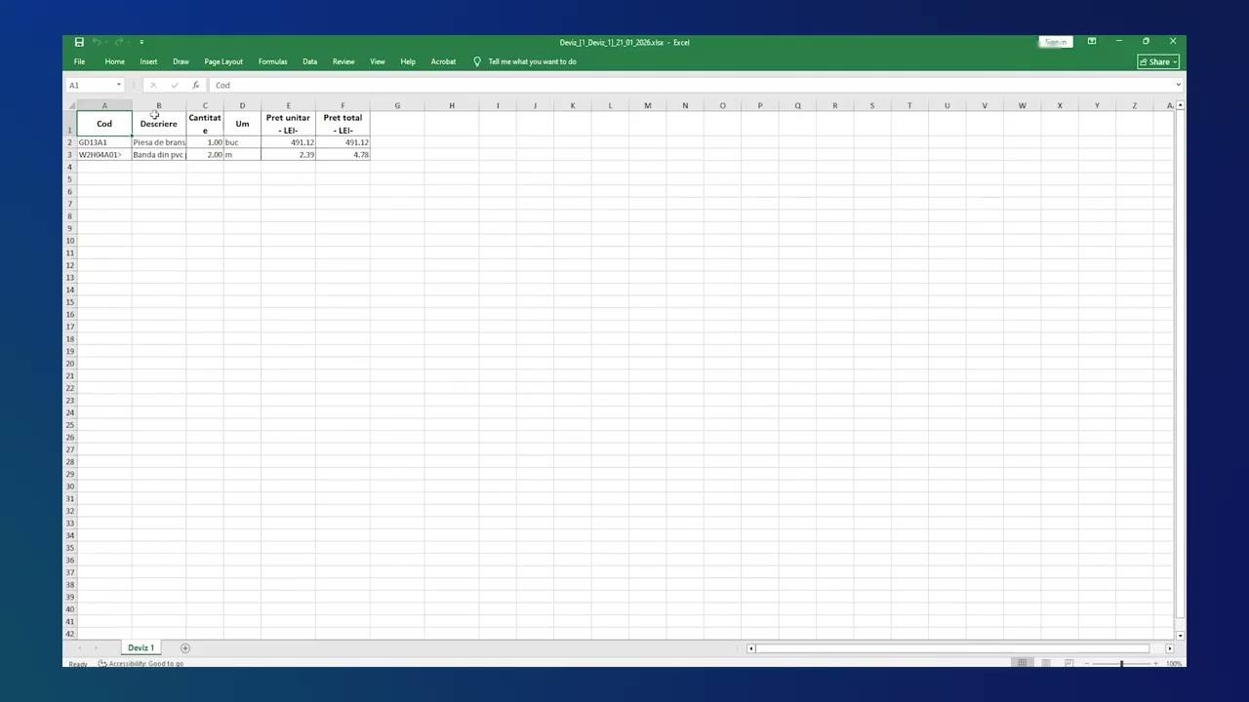Screen dimensions: 1249x702
Task: Open the View ribbon tab
Action: (x=377, y=61)
